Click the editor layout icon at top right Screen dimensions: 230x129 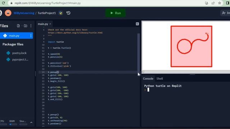137,24
